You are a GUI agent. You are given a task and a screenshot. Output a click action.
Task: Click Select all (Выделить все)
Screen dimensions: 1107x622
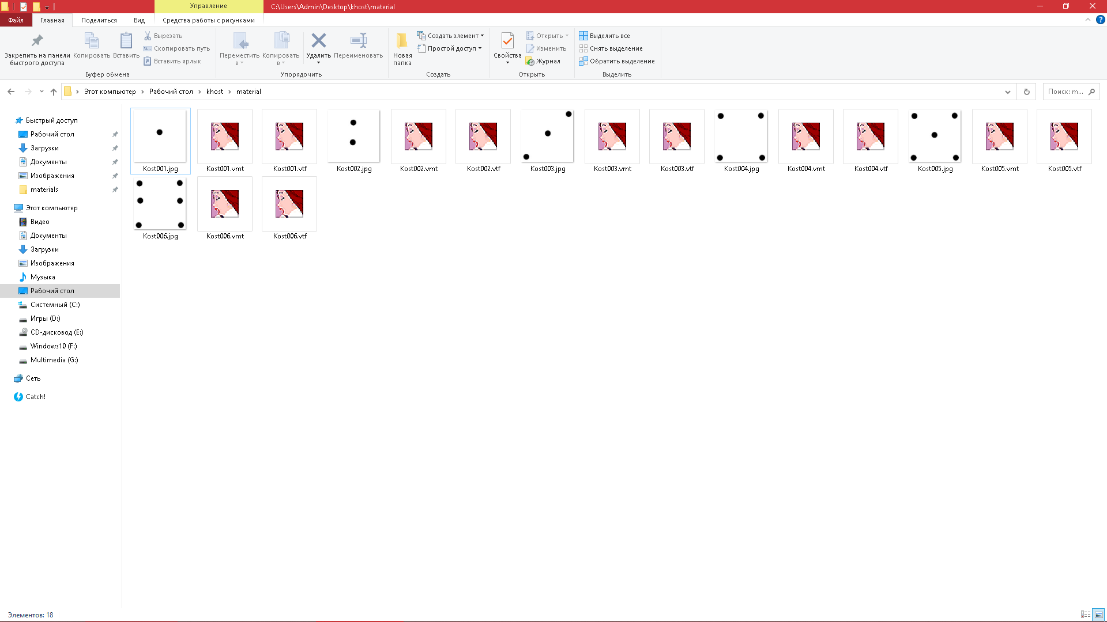click(x=604, y=36)
